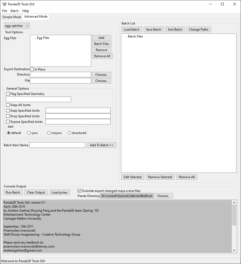Click the Run Batch button
The image size is (241, 264).
tap(13, 192)
